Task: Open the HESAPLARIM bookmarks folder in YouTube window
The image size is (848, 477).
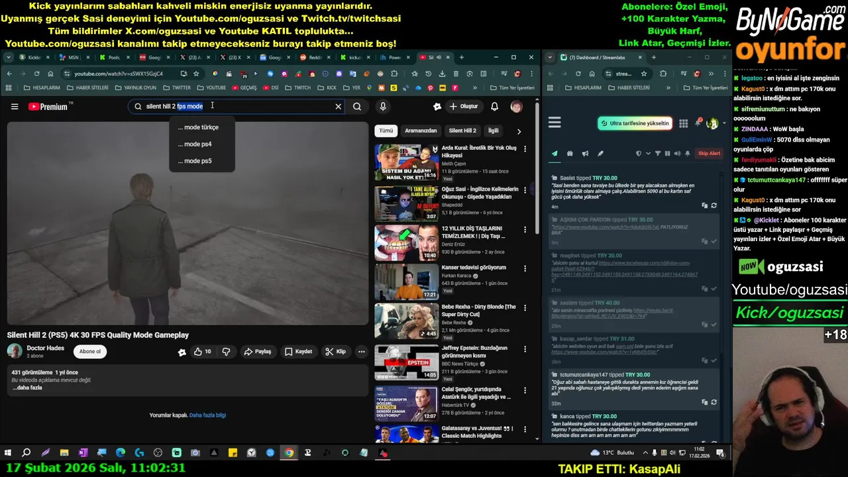Action: coord(41,87)
